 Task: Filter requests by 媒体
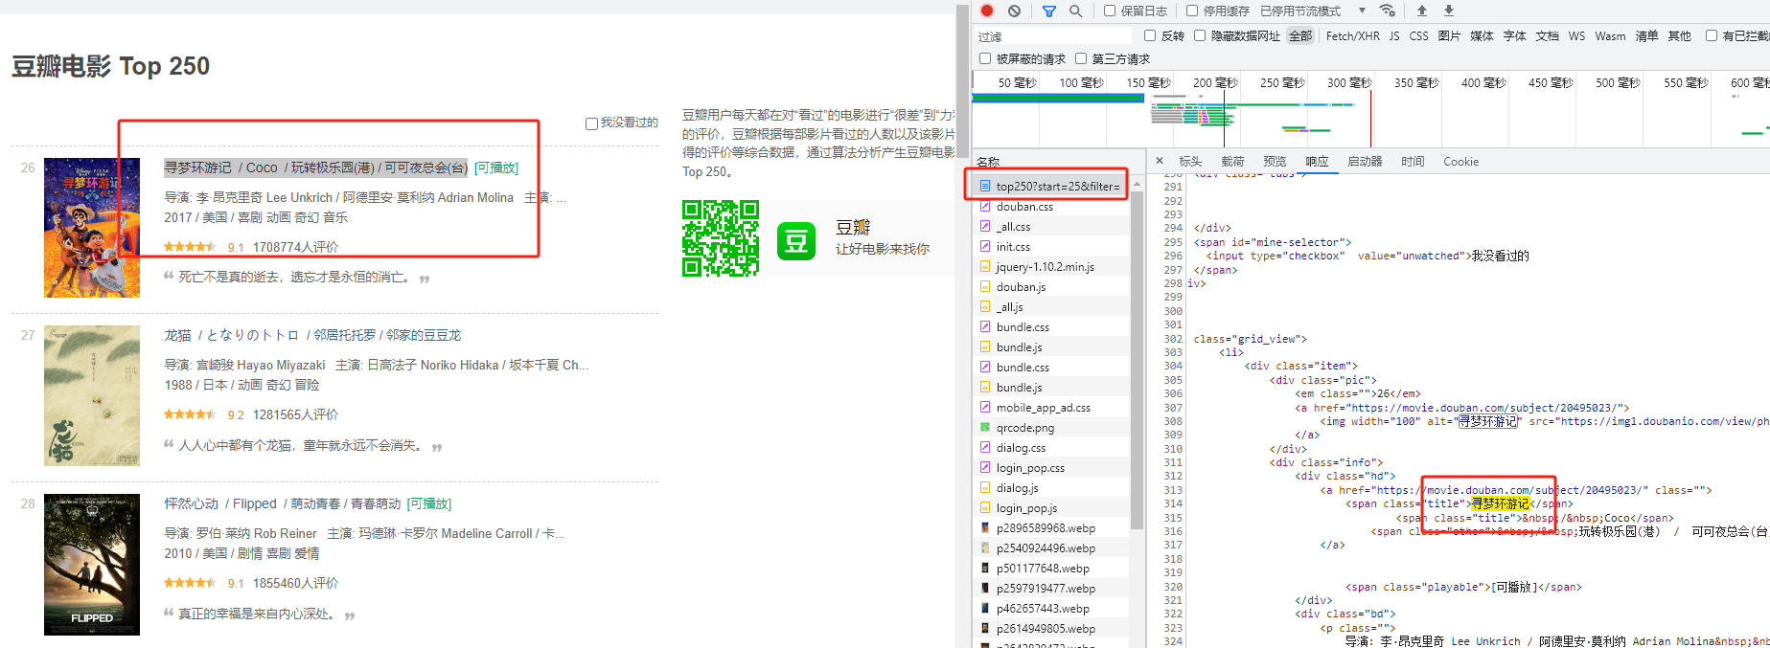point(1482,36)
